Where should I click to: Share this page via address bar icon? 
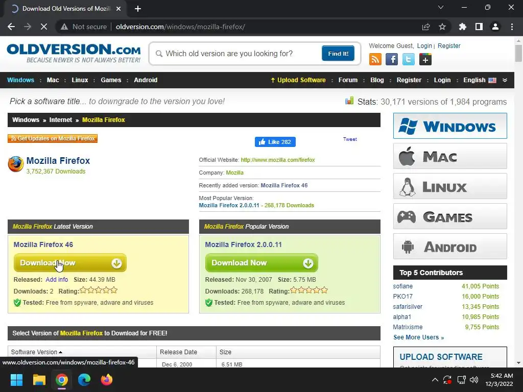[x=426, y=27]
